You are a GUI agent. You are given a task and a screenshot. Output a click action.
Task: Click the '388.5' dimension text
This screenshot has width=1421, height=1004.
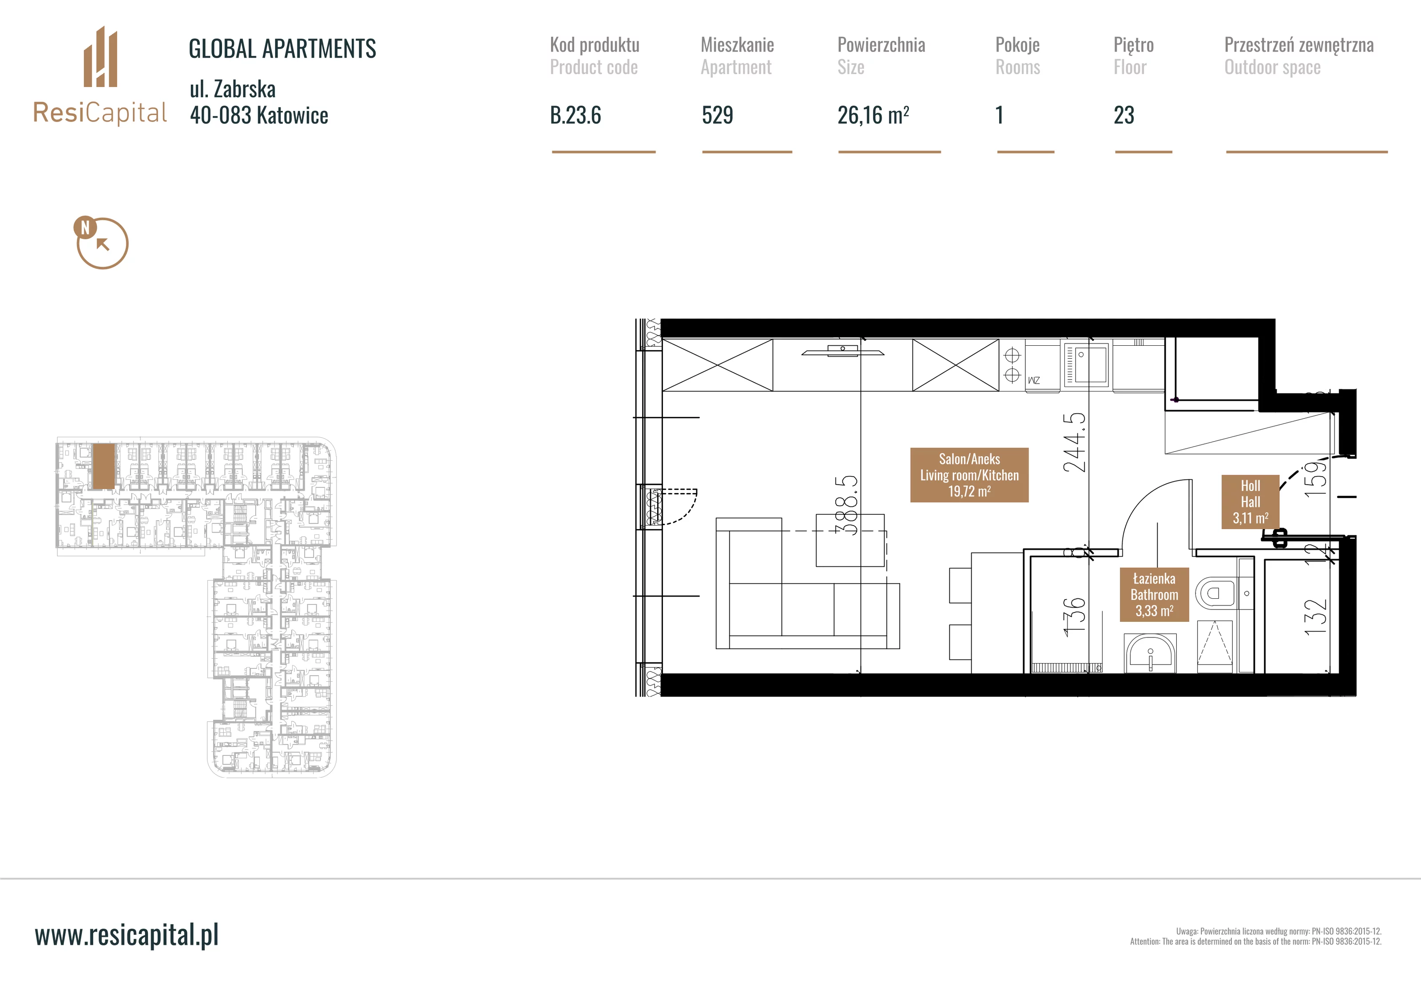[846, 505]
